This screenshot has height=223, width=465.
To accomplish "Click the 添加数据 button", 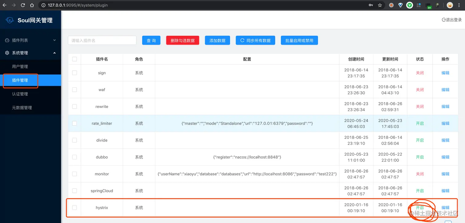I will click(217, 40).
